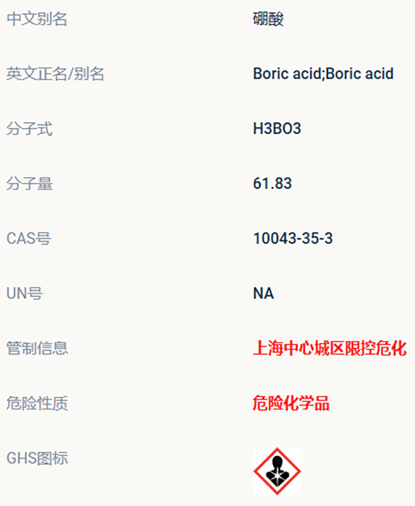The width and height of the screenshot is (415, 506).
Task: Click the UN number value NA
Action: pos(263,294)
